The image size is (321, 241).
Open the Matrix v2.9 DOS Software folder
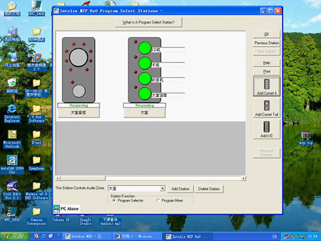[x=37, y=191]
